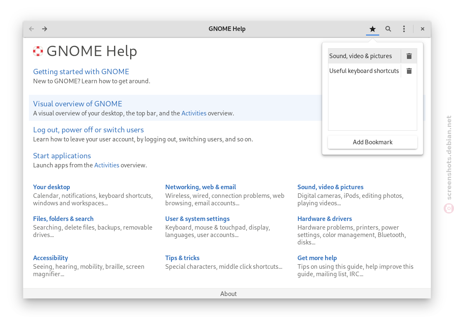Open Hardware & drivers section
454x324 pixels.
tap(325, 219)
